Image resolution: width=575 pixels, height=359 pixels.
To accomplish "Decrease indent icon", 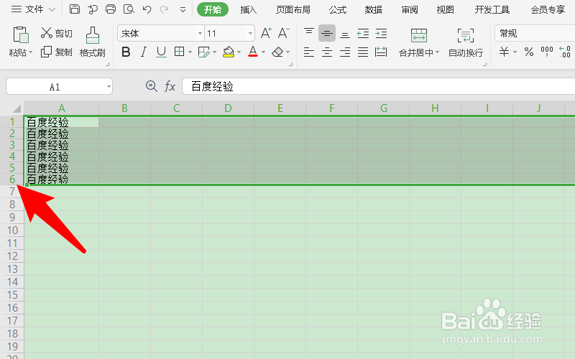I will coord(363,34).
